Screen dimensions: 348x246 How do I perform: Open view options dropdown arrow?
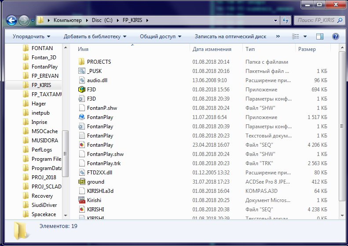[305, 36]
